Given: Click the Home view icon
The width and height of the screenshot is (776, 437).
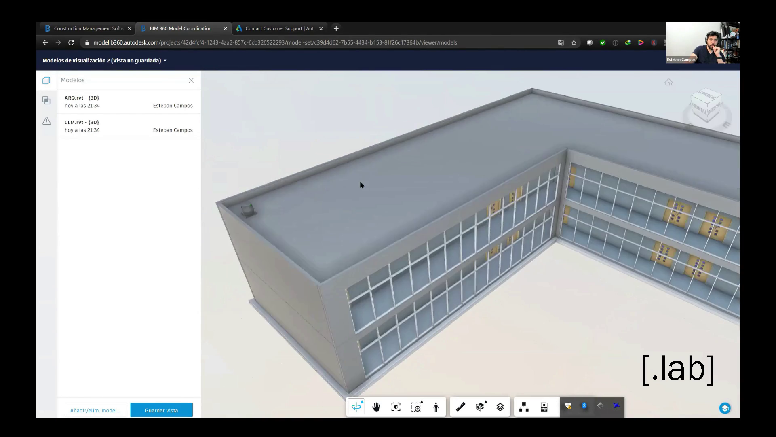Looking at the screenshot, I should pyautogui.click(x=668, y=83).
